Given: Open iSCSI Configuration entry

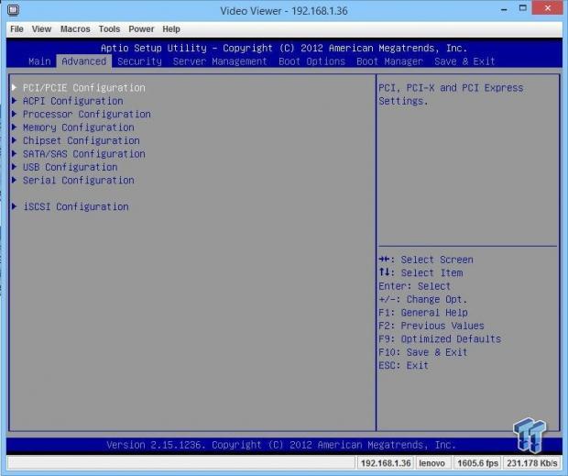Looking at the screenshot, I should point(75,206).
